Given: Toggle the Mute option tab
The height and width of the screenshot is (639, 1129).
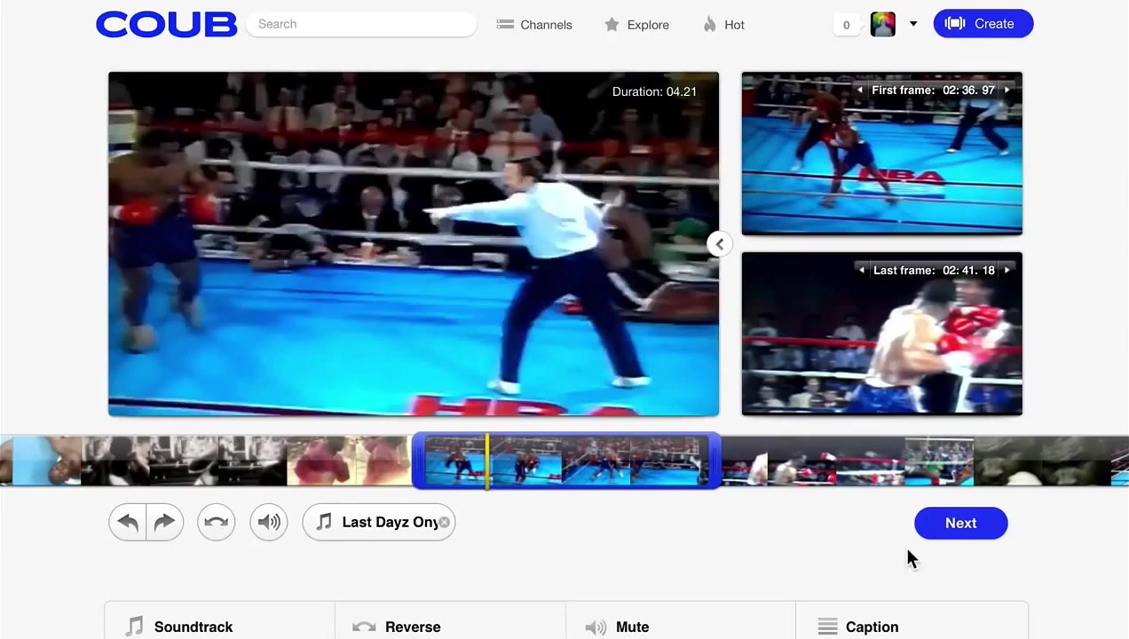Looking at the screenshot, I should pyautogui.click(x=621, y=627).
